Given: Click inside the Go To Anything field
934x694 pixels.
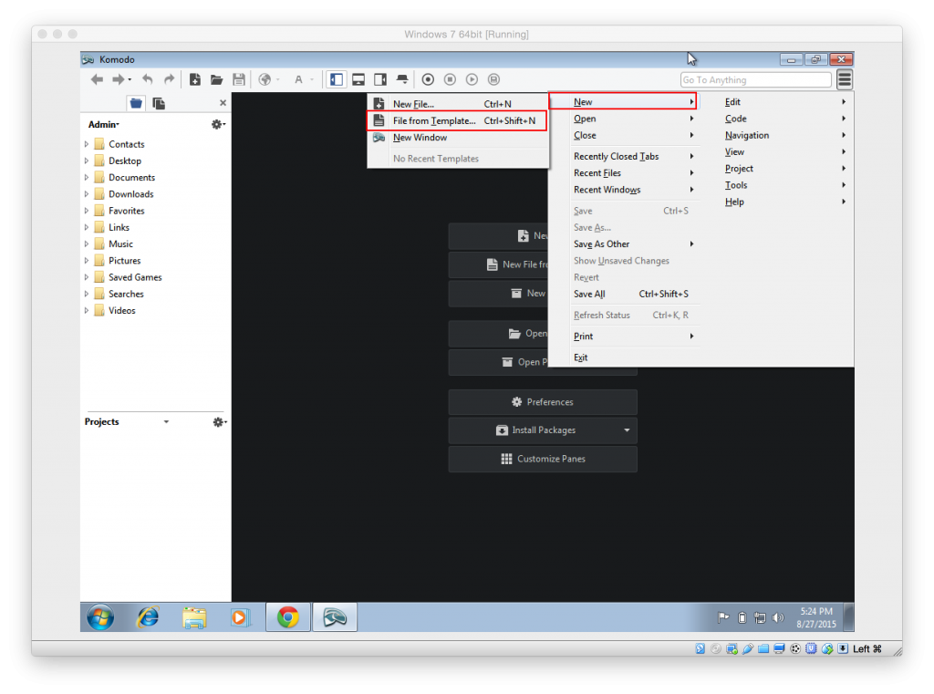Looking at the screenshot, I should pyautogui.click(x=755, y=79).
